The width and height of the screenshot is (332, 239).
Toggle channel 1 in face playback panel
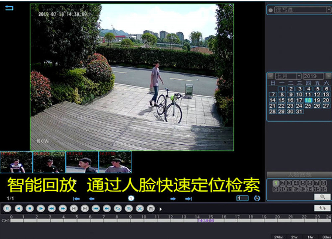(x=276, y=183)
